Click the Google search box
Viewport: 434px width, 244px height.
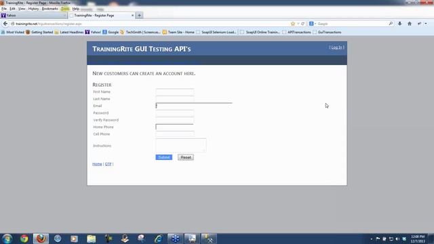point(352,24)
